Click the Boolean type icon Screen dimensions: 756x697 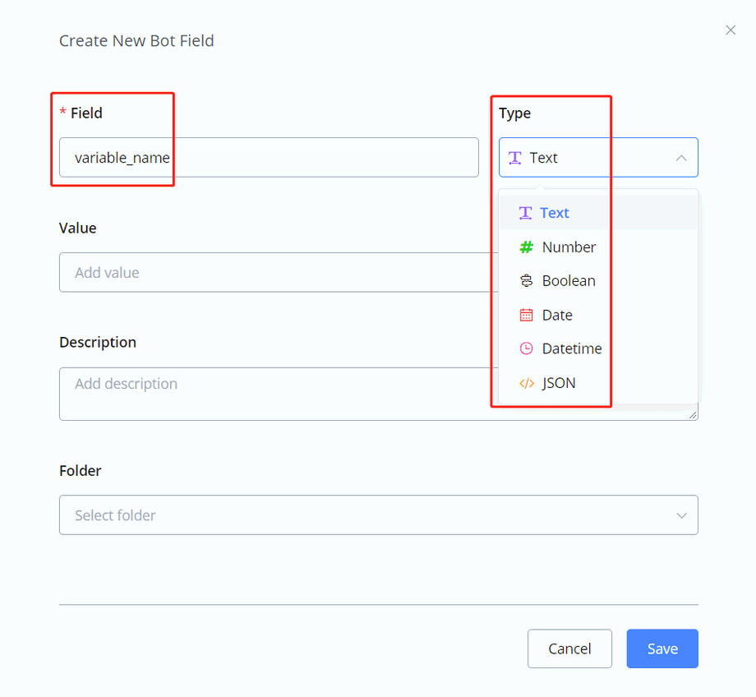click(x=527, y=281)
